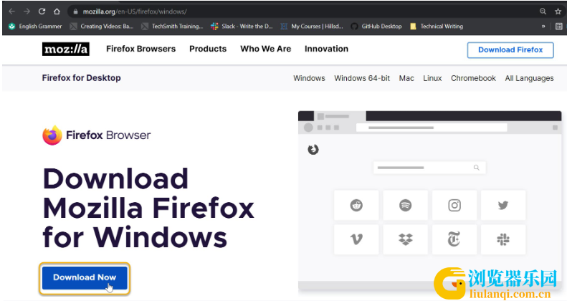The width and height of the screenshot is (567, 301).
Task: Select the Windows 64-bit link
Action: point(362,78)
